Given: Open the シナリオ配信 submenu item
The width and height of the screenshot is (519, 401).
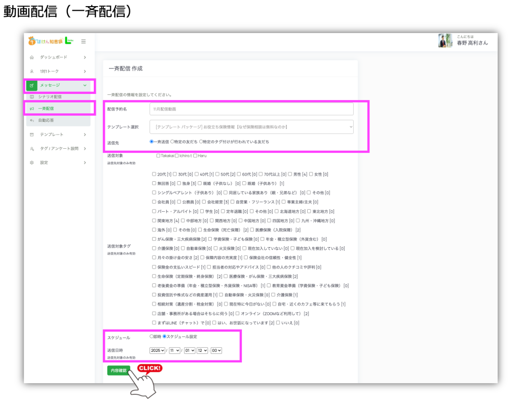Looking at the screenshot, I should coord(50,97).
